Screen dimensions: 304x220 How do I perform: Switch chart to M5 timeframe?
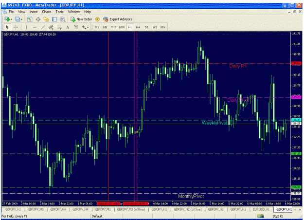[x=105, y=27]
